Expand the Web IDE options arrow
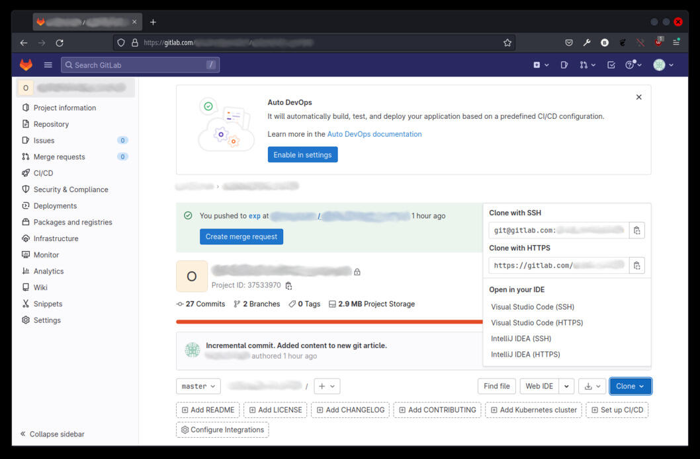Viewport: 700px width, 459px height. [x=566, y=386]
